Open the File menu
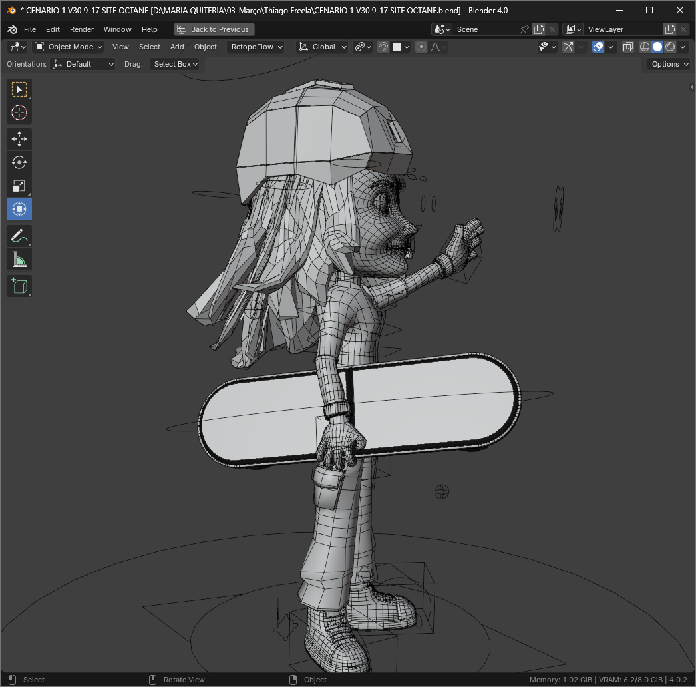This screenshot has width=696, height=687. 30,29
